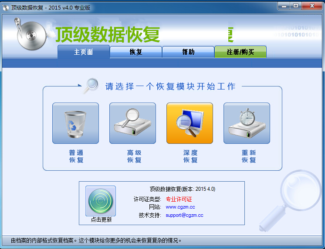Image resolution: width=325 pixels, height=249 pixels.
Task: Open the 恢复 tab
Action: tap(136, 52)
